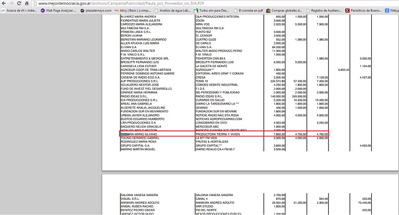Open the 'Web Page Analyzer' bookmark
Viewport: 399px width, 215px height.
point(58,11)
